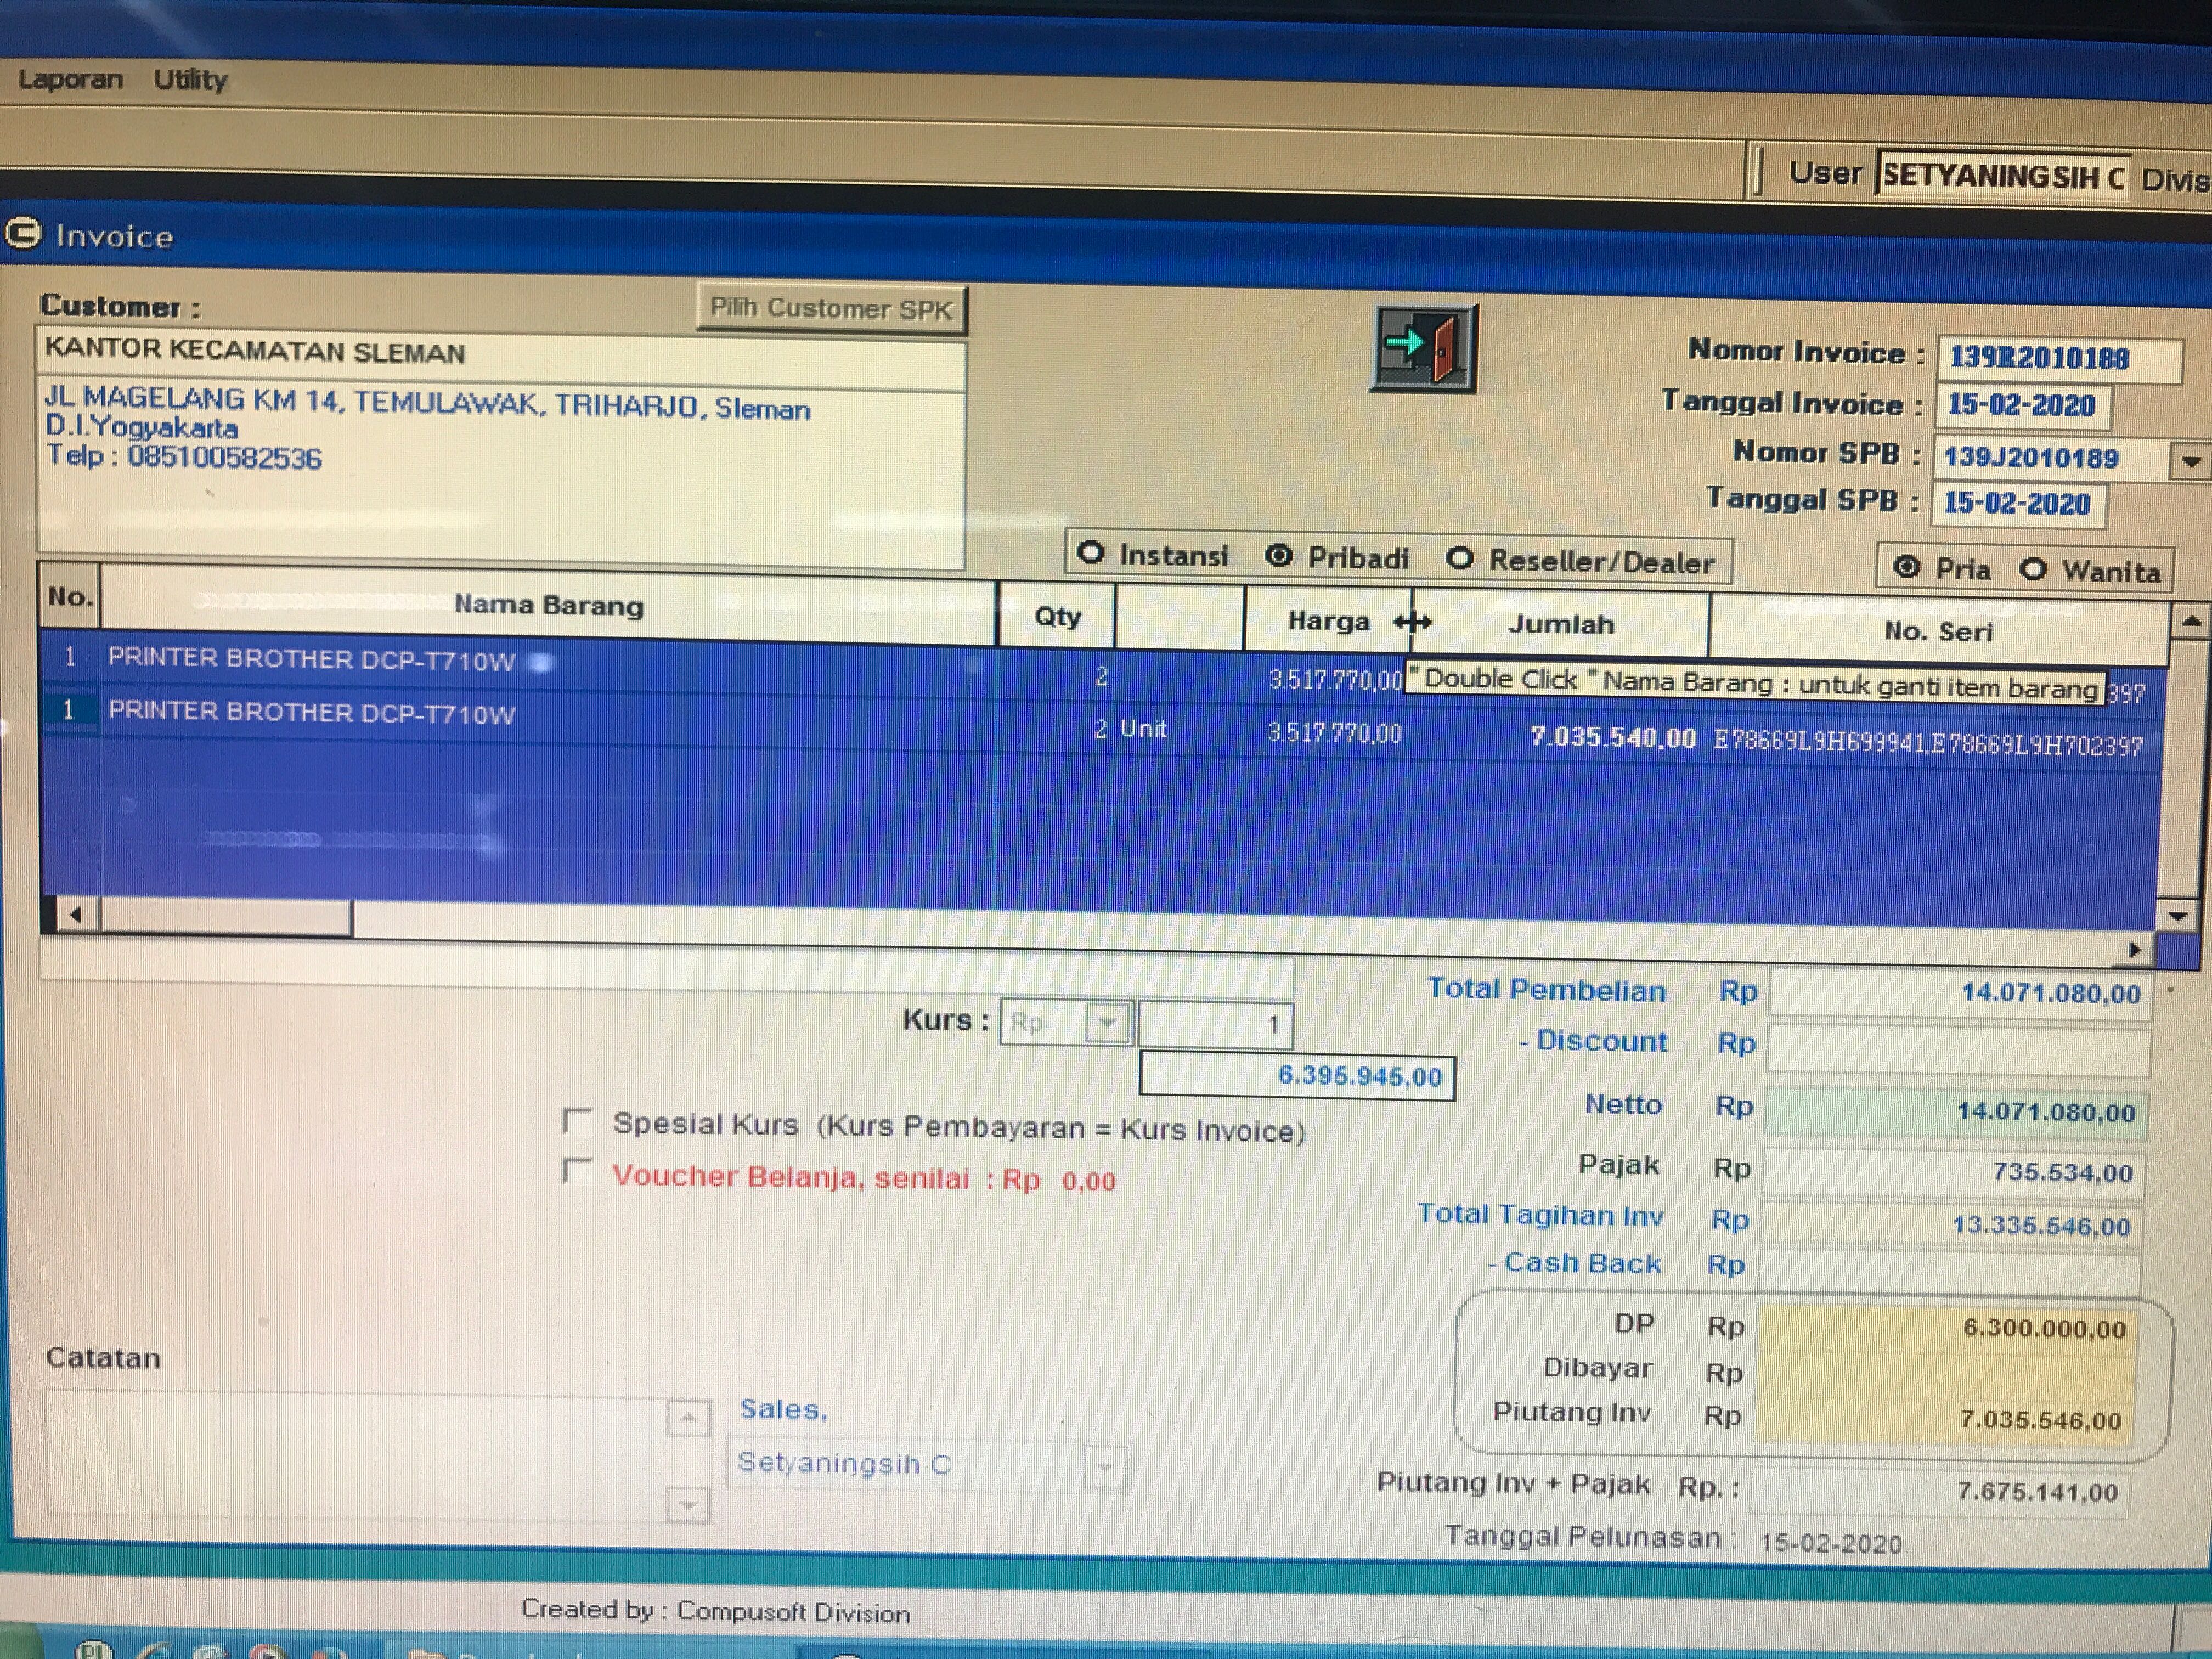Click the Invoice window title icon
Screen dimensions: 2212x1659
click(23, 234)
